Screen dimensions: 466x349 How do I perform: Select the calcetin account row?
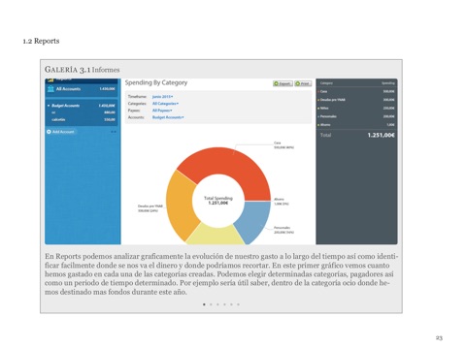(82, 119)
